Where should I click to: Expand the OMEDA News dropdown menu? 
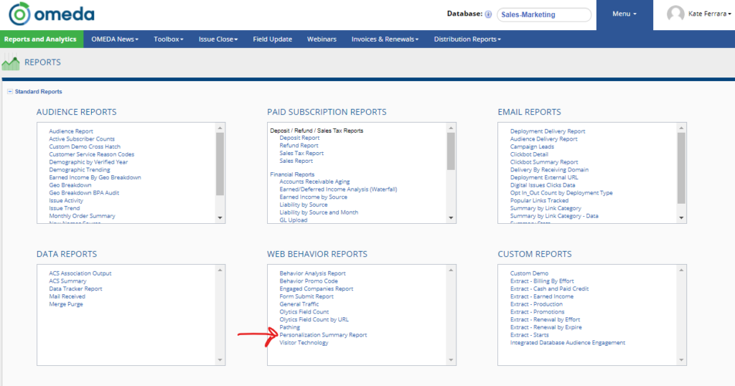(x=115, y=39)
